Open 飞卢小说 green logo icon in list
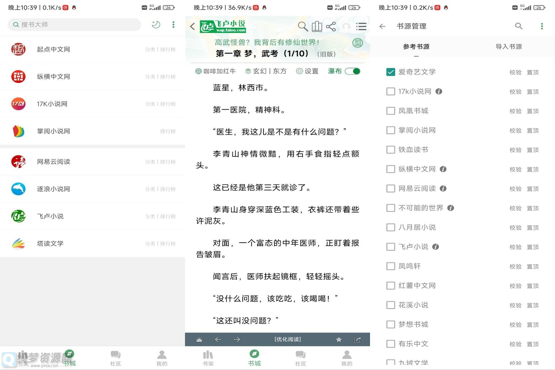Image resolution: width=555 pixels, height=370 pixels. tap(18, 216)
